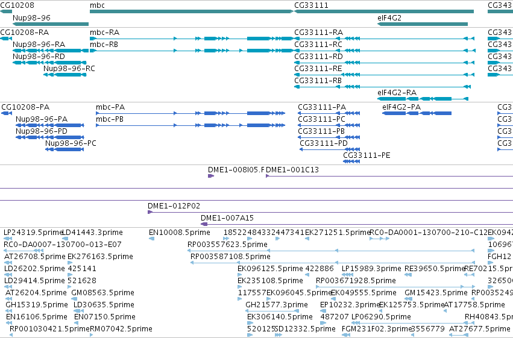This screenshot has width=513, height=338.
Task: Select protein CG10208-PA
Action: [7, 113]
